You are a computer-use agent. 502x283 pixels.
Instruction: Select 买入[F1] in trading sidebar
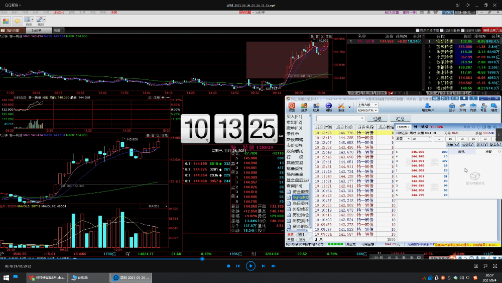(294, 116)
